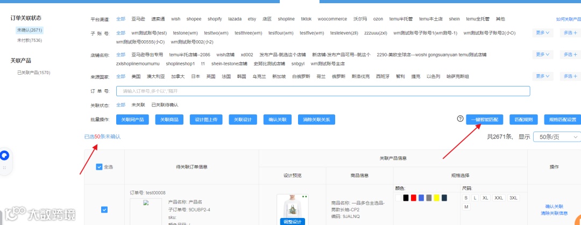Open the help question mark icon beside 一键智能匹配
581x225 pixels.
[x=460, y=119]
